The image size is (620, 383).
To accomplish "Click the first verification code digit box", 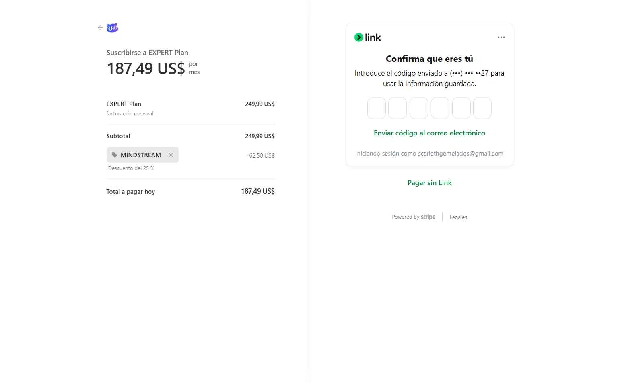I will coord(377,108).
